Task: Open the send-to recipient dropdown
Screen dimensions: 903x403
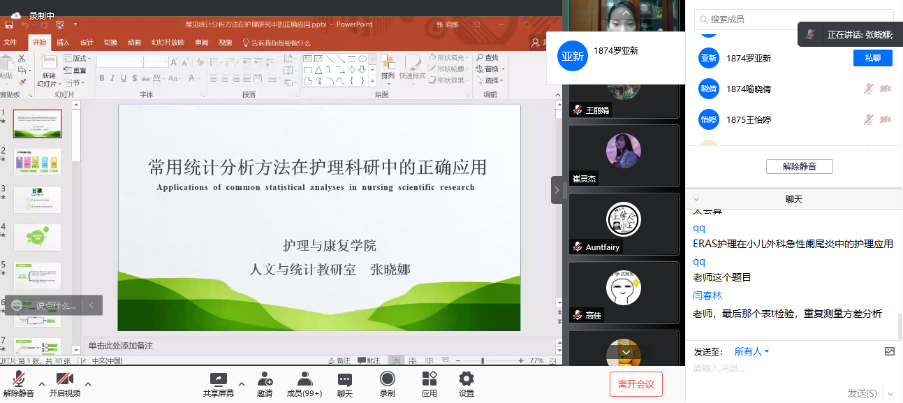Action: [751, 351]
